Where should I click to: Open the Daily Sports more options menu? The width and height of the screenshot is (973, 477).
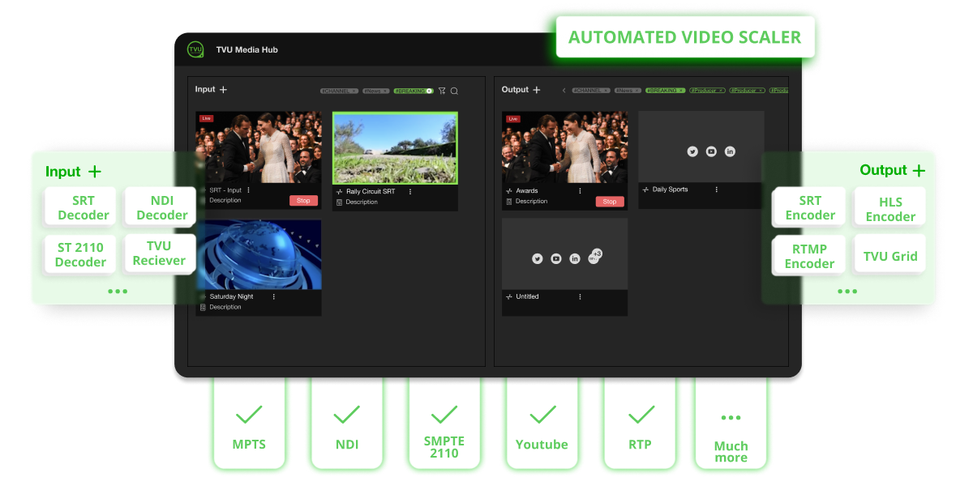[x=717, y=190]
